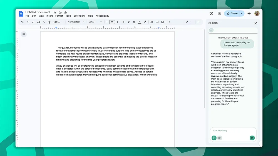278x156 pixels.
Task: Click the 'FRIDAY, SEPTEMBER 19, 2025' date label
Action: [233, 38]
